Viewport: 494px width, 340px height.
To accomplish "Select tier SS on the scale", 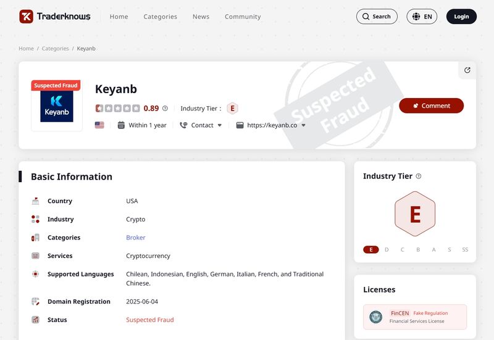I will click(x=465, y=250).
